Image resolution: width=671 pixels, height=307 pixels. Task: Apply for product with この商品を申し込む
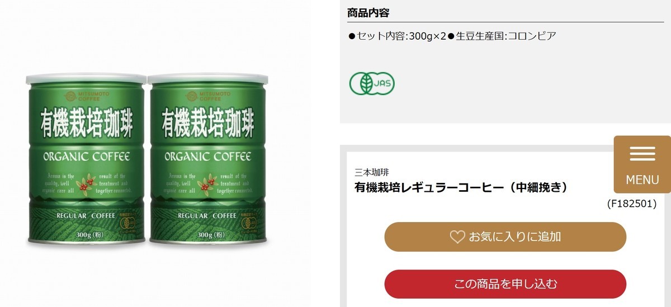pyautogui.click(x=505, y=284)
